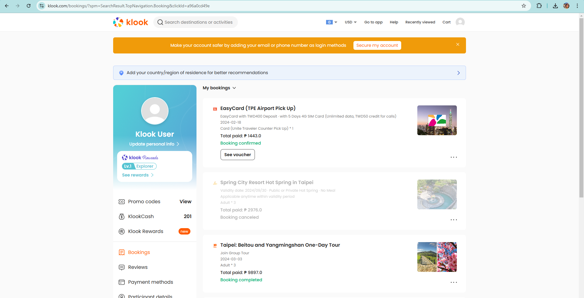584x298 pixels.
Task: Click the Bookings list icon
Action: tap(122, 252)
